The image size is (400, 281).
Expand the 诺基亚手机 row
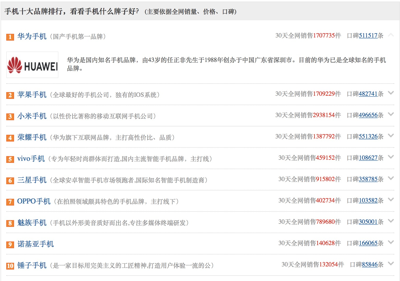pos(391,242)
